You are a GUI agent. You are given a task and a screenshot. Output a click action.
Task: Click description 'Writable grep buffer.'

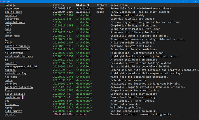point(127,108)
